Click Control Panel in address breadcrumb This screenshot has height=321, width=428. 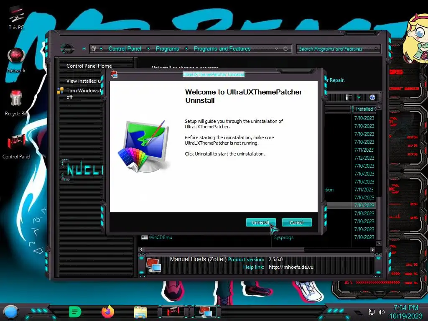pyautogui.click(x=125, y=48)
